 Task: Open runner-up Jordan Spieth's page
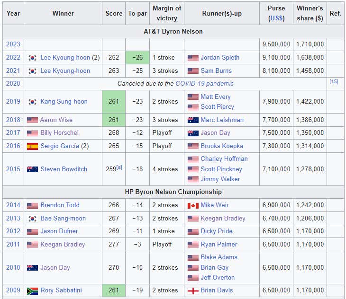click(x=220, y=57)
